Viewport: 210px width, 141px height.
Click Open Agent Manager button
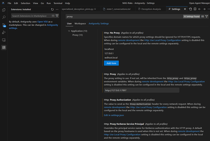pos(199,3)
